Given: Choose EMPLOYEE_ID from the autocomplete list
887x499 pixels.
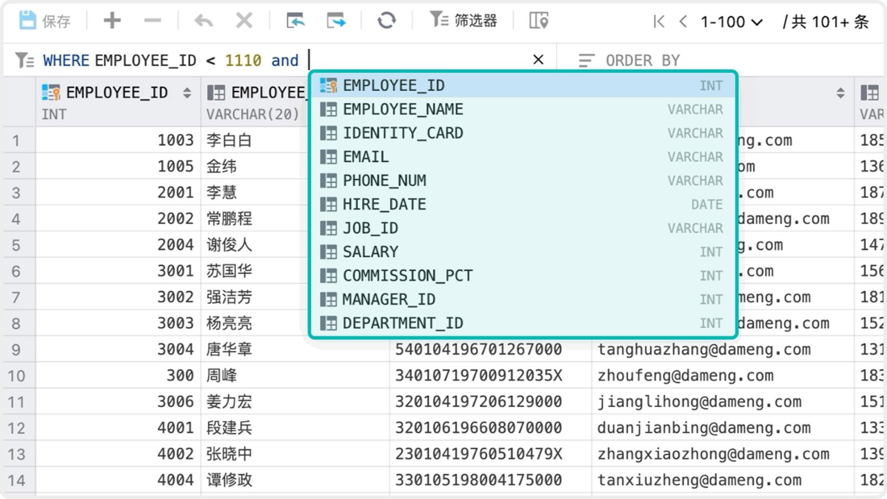Looking at the screenshot, I should coord(523,85).
